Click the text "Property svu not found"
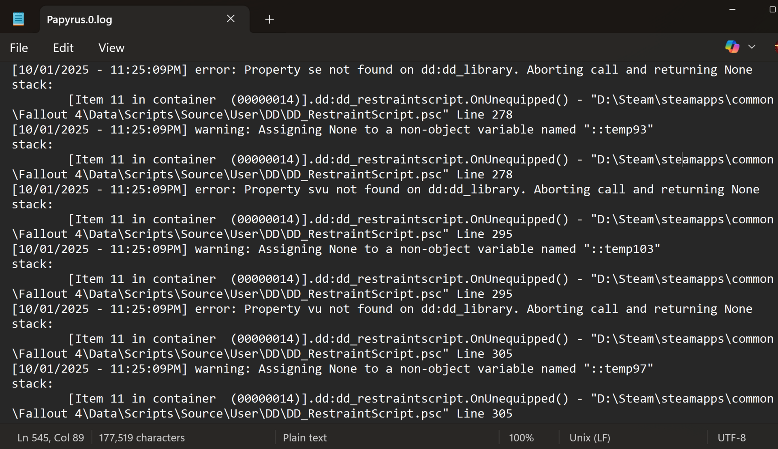 [322, 190]
